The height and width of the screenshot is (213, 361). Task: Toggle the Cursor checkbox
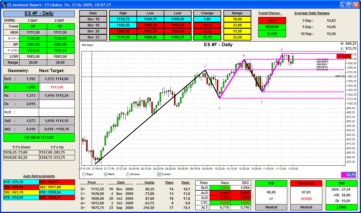pyautogui.click(x=159, y=174)
